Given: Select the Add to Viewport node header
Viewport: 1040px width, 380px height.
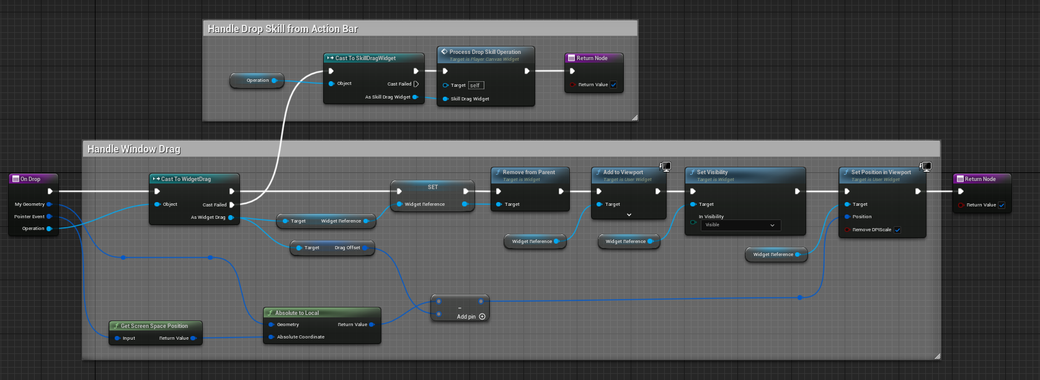Looking at the screenshot, I should click(629, 175).
